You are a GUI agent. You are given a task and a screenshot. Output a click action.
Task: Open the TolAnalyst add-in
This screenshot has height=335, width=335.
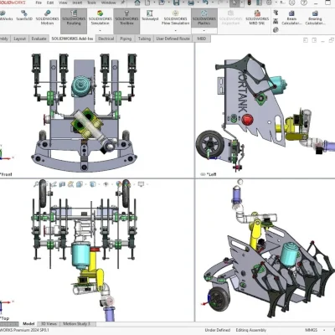pyautogui.click(x=150, y=16)
